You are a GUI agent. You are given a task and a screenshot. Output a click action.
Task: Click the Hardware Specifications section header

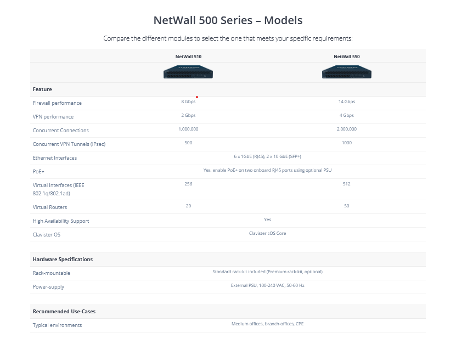point(63,260)
